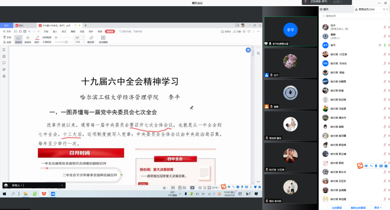This screenshot has height=210, width=390.
Task: Switch to the 聊天 chat tab
Action: tap(326, 10)
